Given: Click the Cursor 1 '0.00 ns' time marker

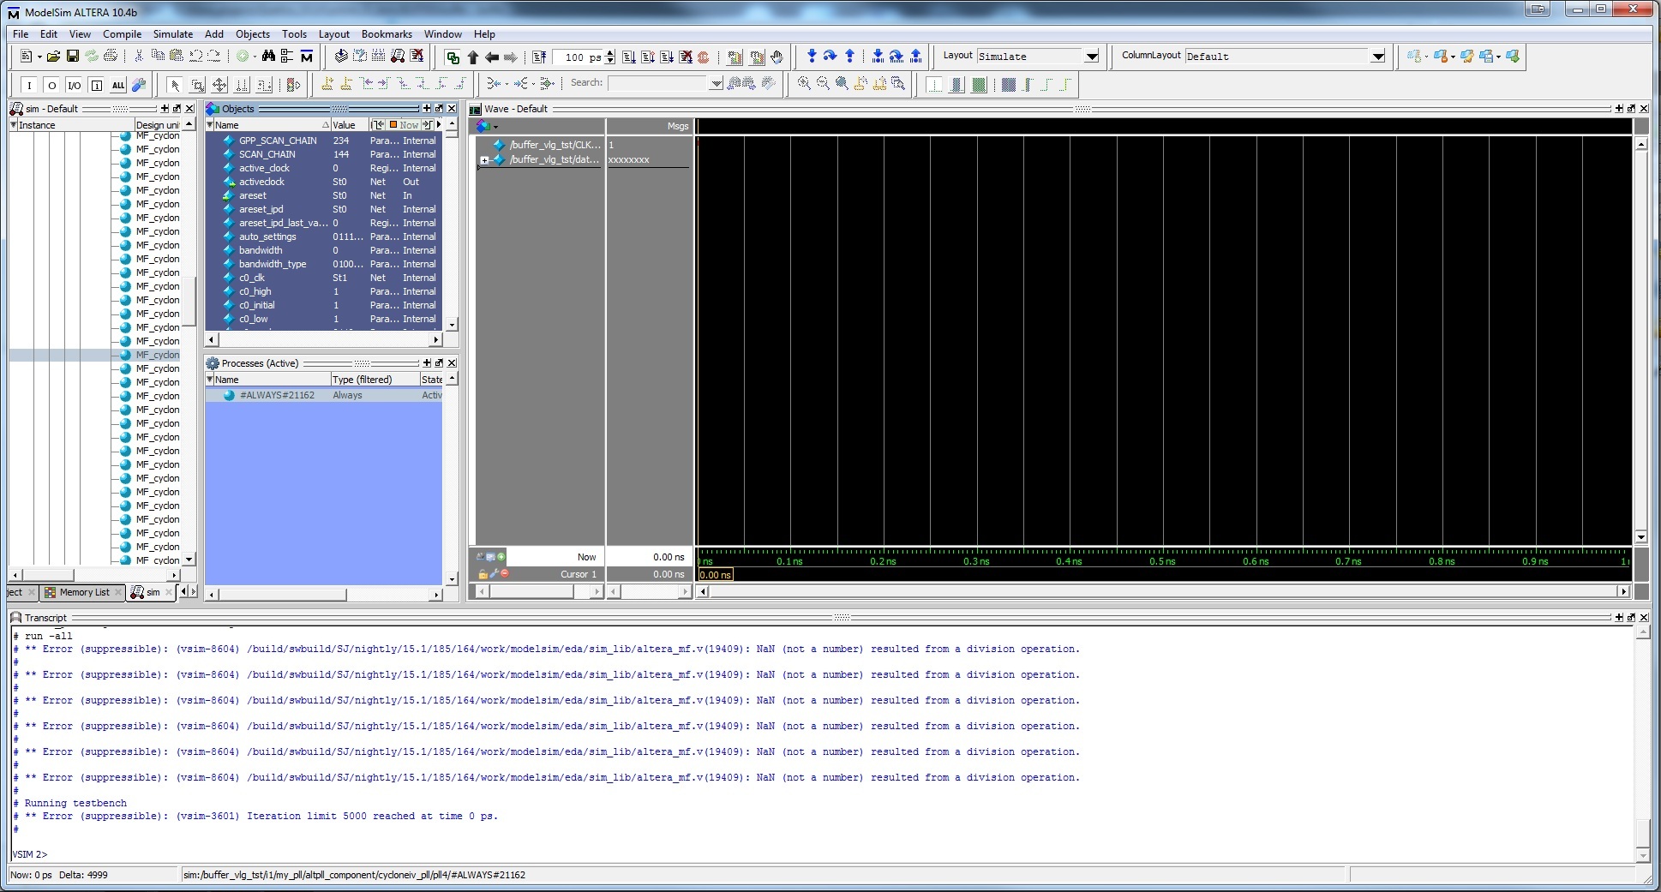Looking at the screenshot, I should 716,575.
